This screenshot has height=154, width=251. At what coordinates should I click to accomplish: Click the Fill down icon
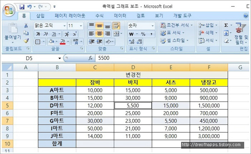coord(226,33)
